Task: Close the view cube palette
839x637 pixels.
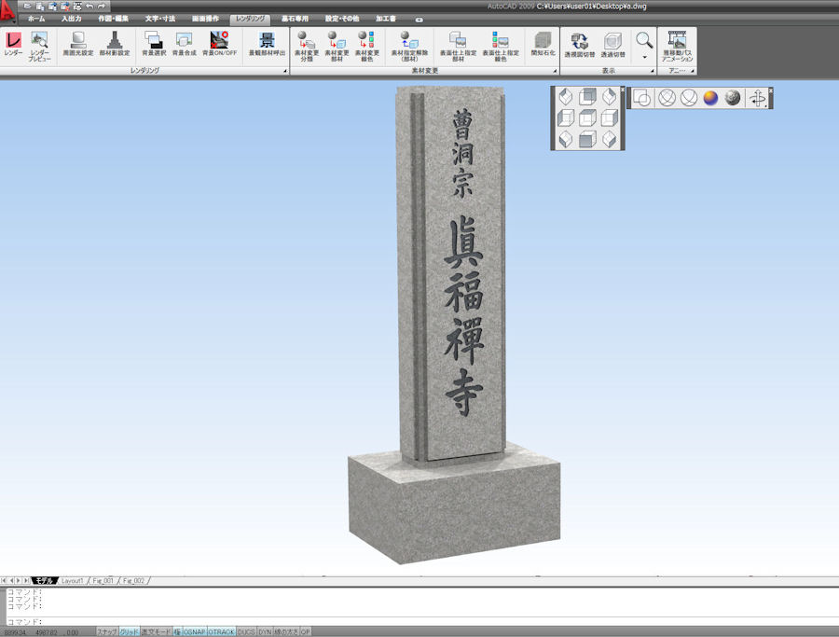Action: [623, 90]
